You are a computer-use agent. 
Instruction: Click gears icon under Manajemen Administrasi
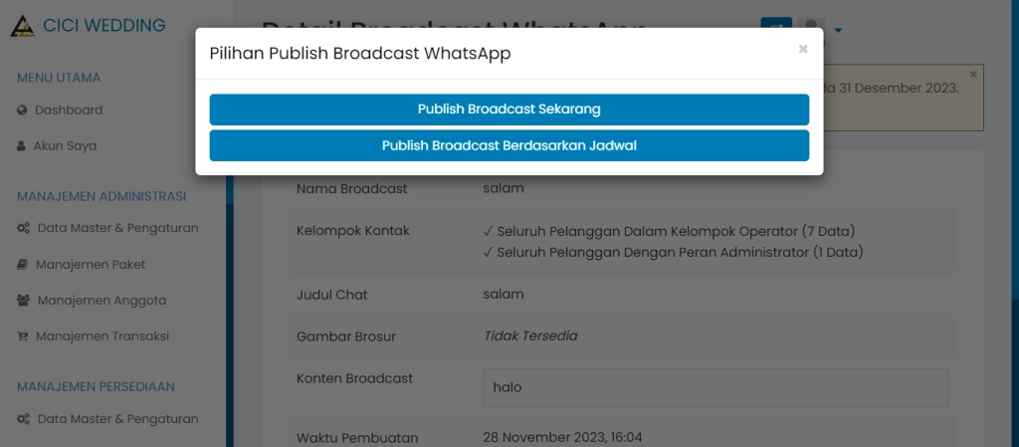coord(24,228)
